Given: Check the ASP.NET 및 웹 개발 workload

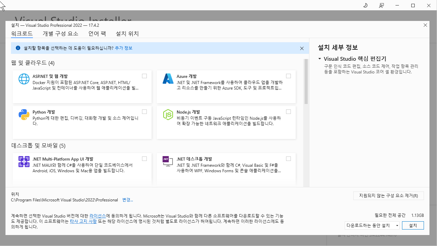Looking at the screenshot, I should 144,76.
